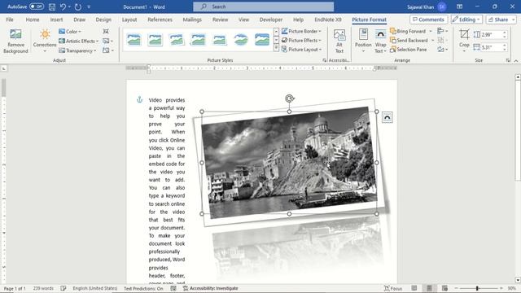The height and width of the screenshot is (293, 521).
Task: Open the Picture Effects dropdown
Action: (x=301, y=40)
